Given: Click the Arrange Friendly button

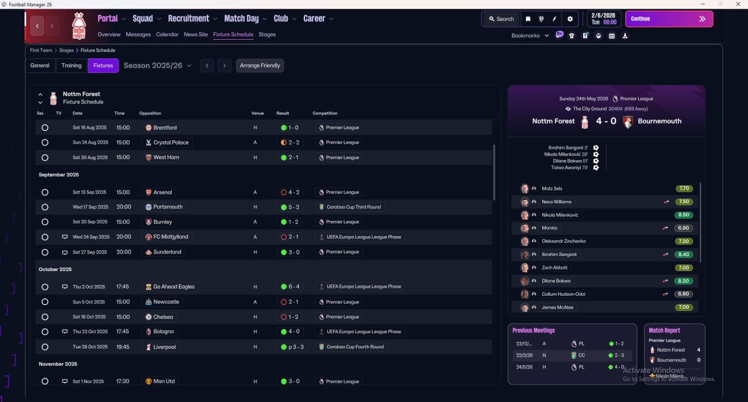Looking at the screenshot, I should pos(260,65).
